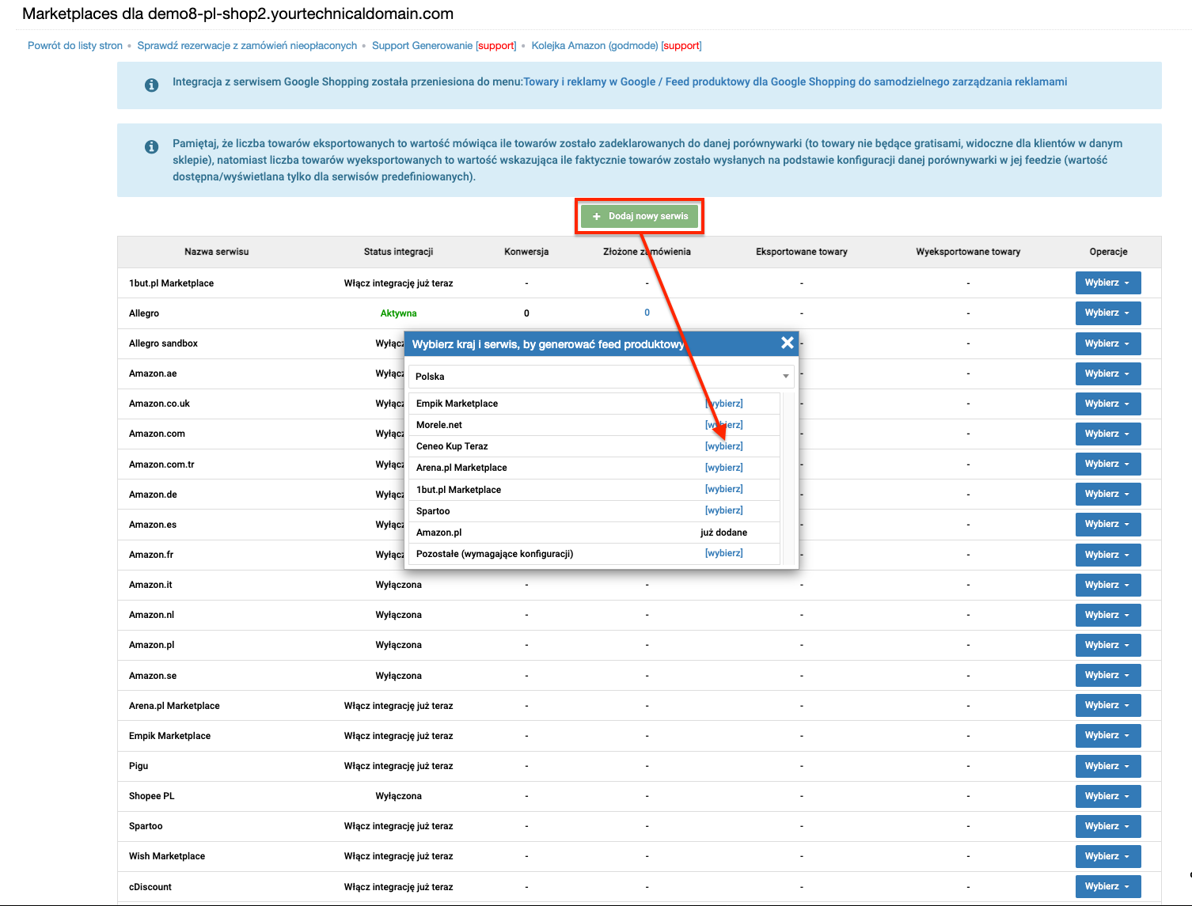Open Wybierz dropdown for cDiscount row
This screenshot has height=906, width=1192.
click(1107, 886)
